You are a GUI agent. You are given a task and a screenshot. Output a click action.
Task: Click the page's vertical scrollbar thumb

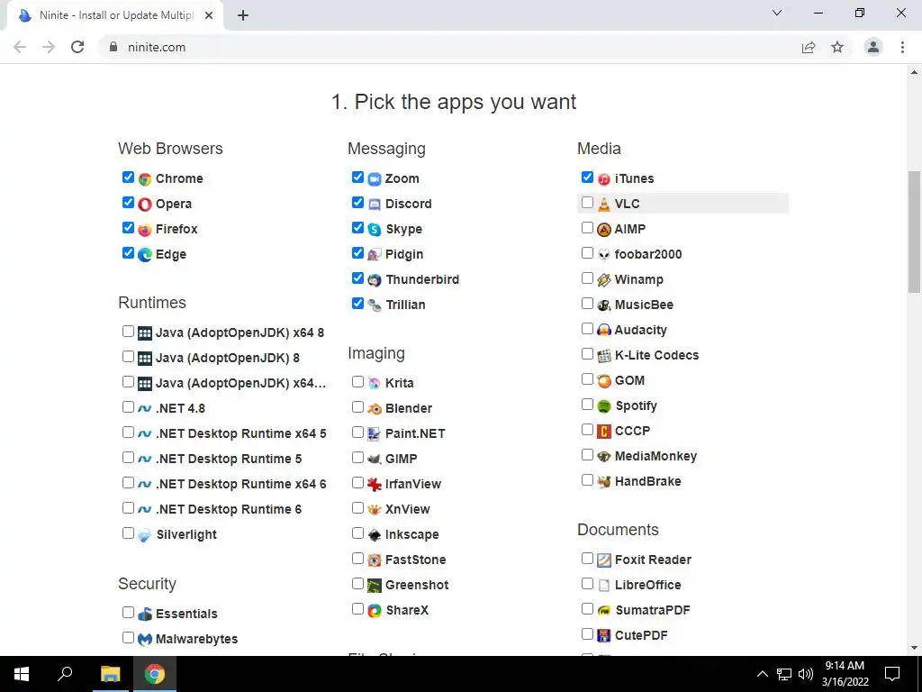click(914, 232)
